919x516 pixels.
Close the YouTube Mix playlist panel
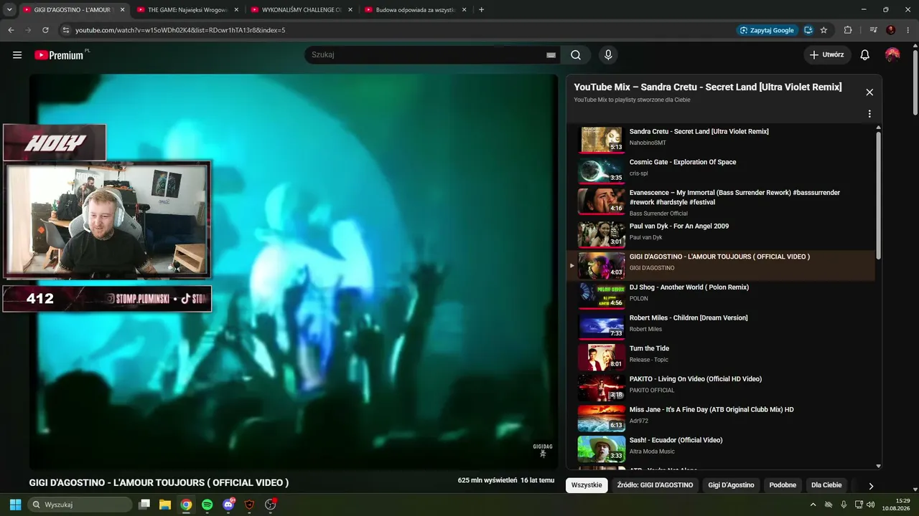click(x=869, y=92)
